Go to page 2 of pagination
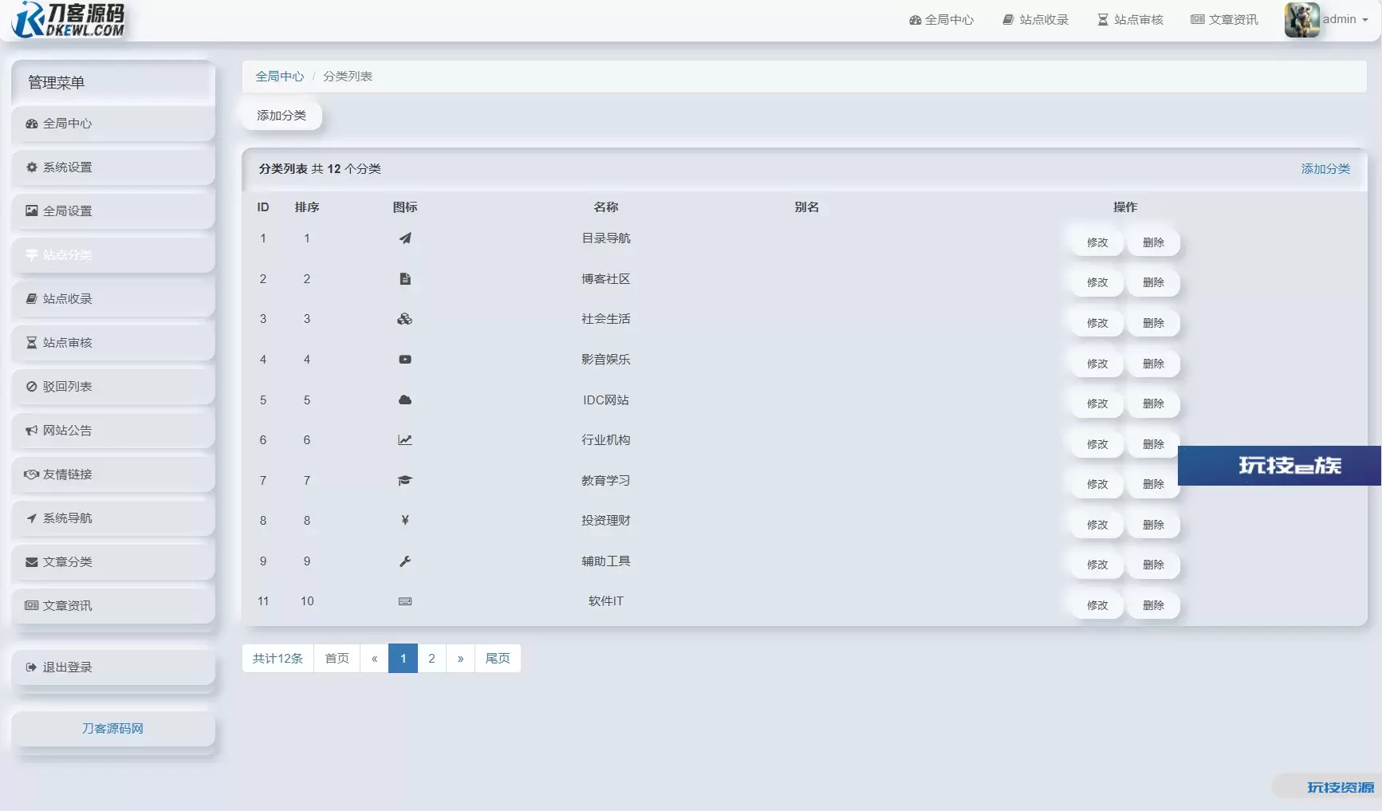 coord(431,659)
